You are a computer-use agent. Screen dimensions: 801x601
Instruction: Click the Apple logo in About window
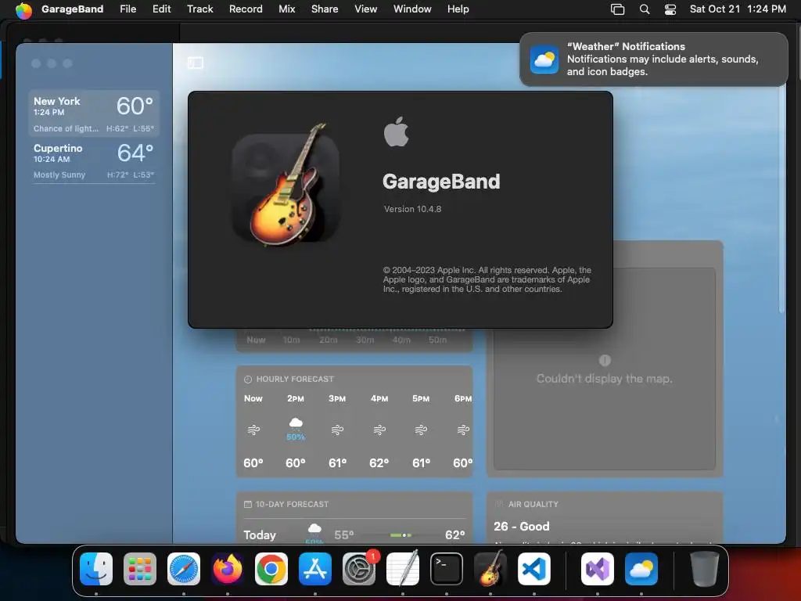[x=397, y=131]
